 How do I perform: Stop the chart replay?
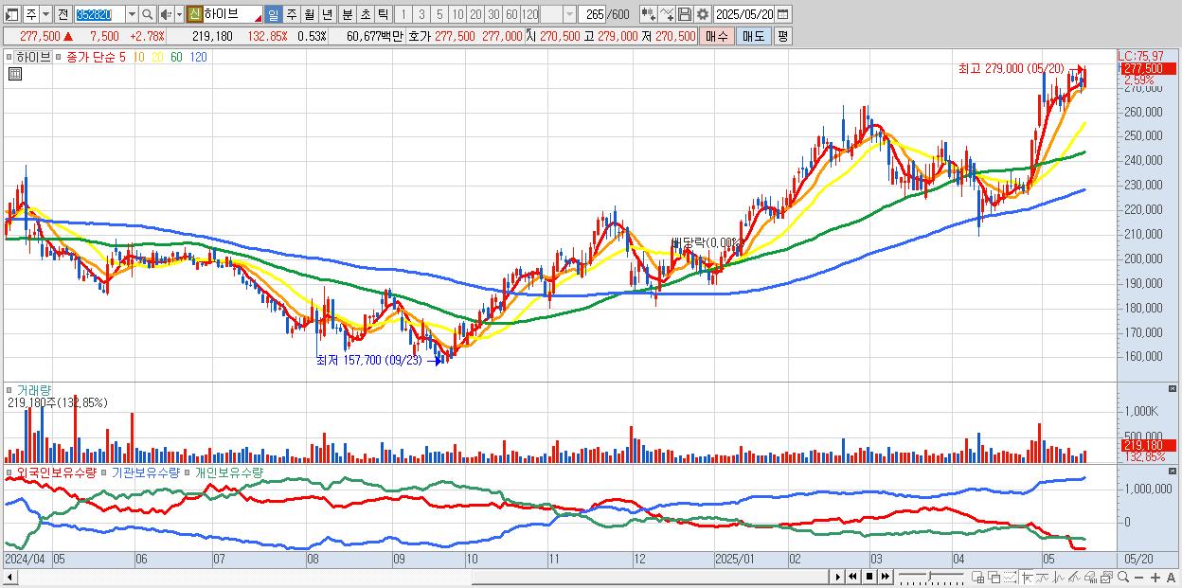[869, 577]
